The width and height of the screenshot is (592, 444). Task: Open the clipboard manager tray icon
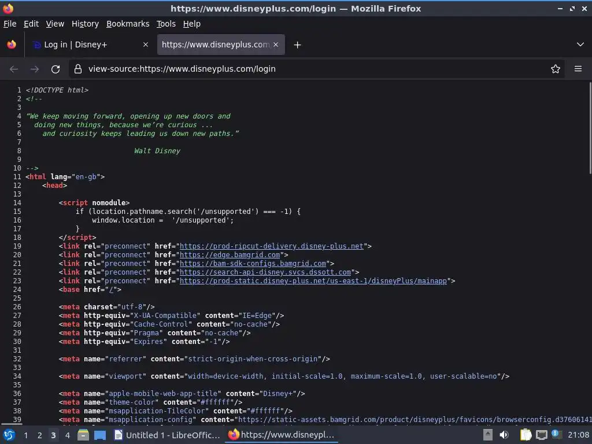tap(526, 435)
